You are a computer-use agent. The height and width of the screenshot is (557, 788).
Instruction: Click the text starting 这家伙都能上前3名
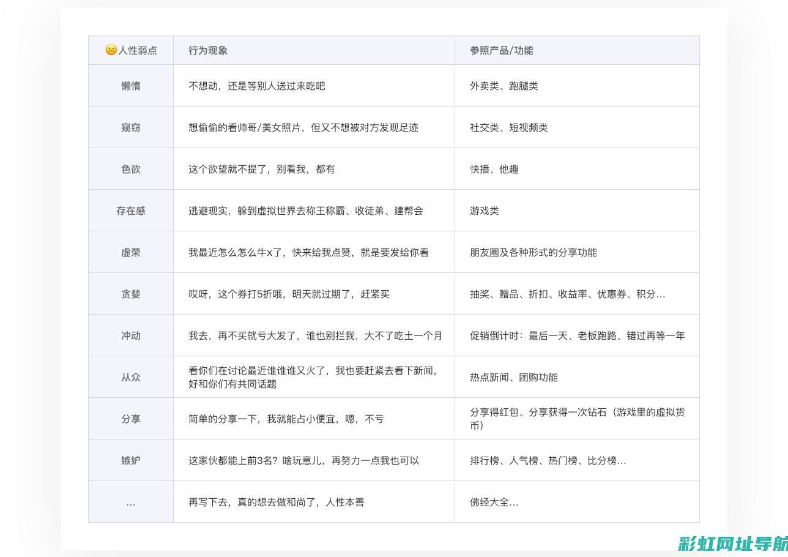[x=304, y=460]
